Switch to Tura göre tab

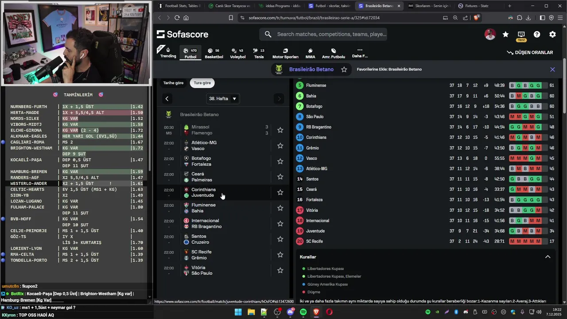pyautogui.click(x=202, y=83)
